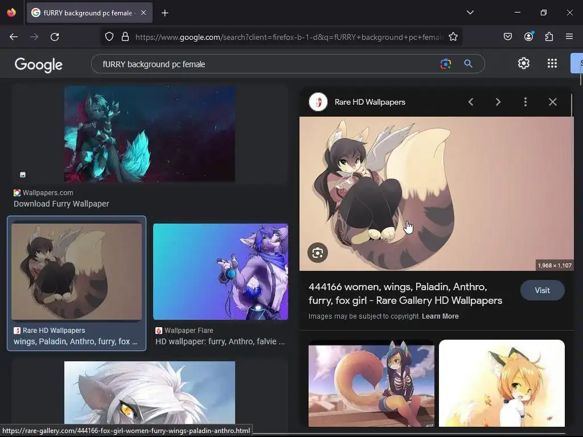
Task: Search inside image with Lens button
Action: click(x=318, y=253)
